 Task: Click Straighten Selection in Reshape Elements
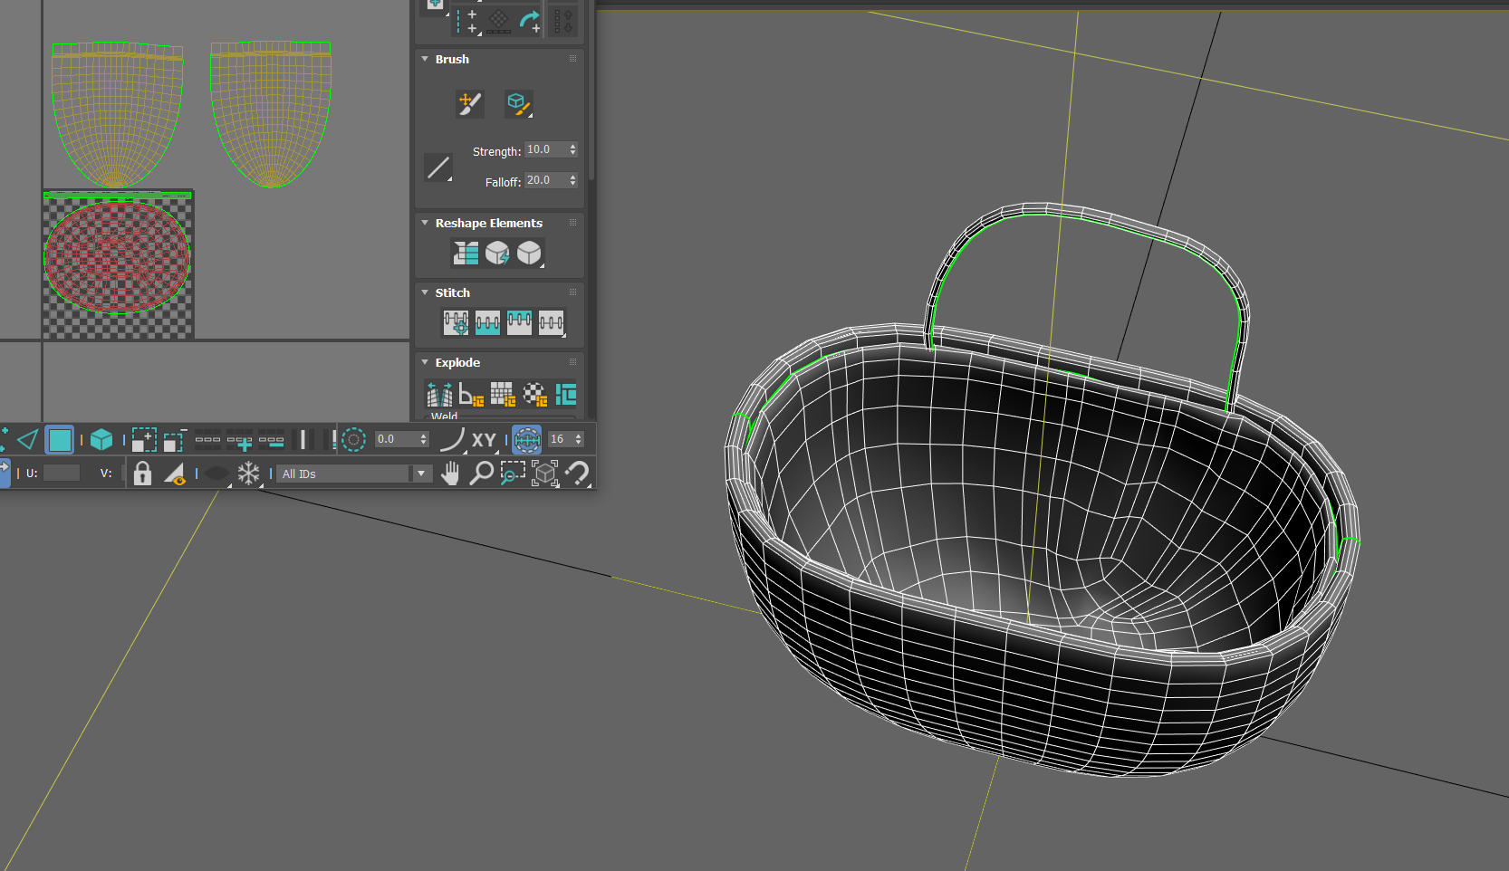[466, 253]
